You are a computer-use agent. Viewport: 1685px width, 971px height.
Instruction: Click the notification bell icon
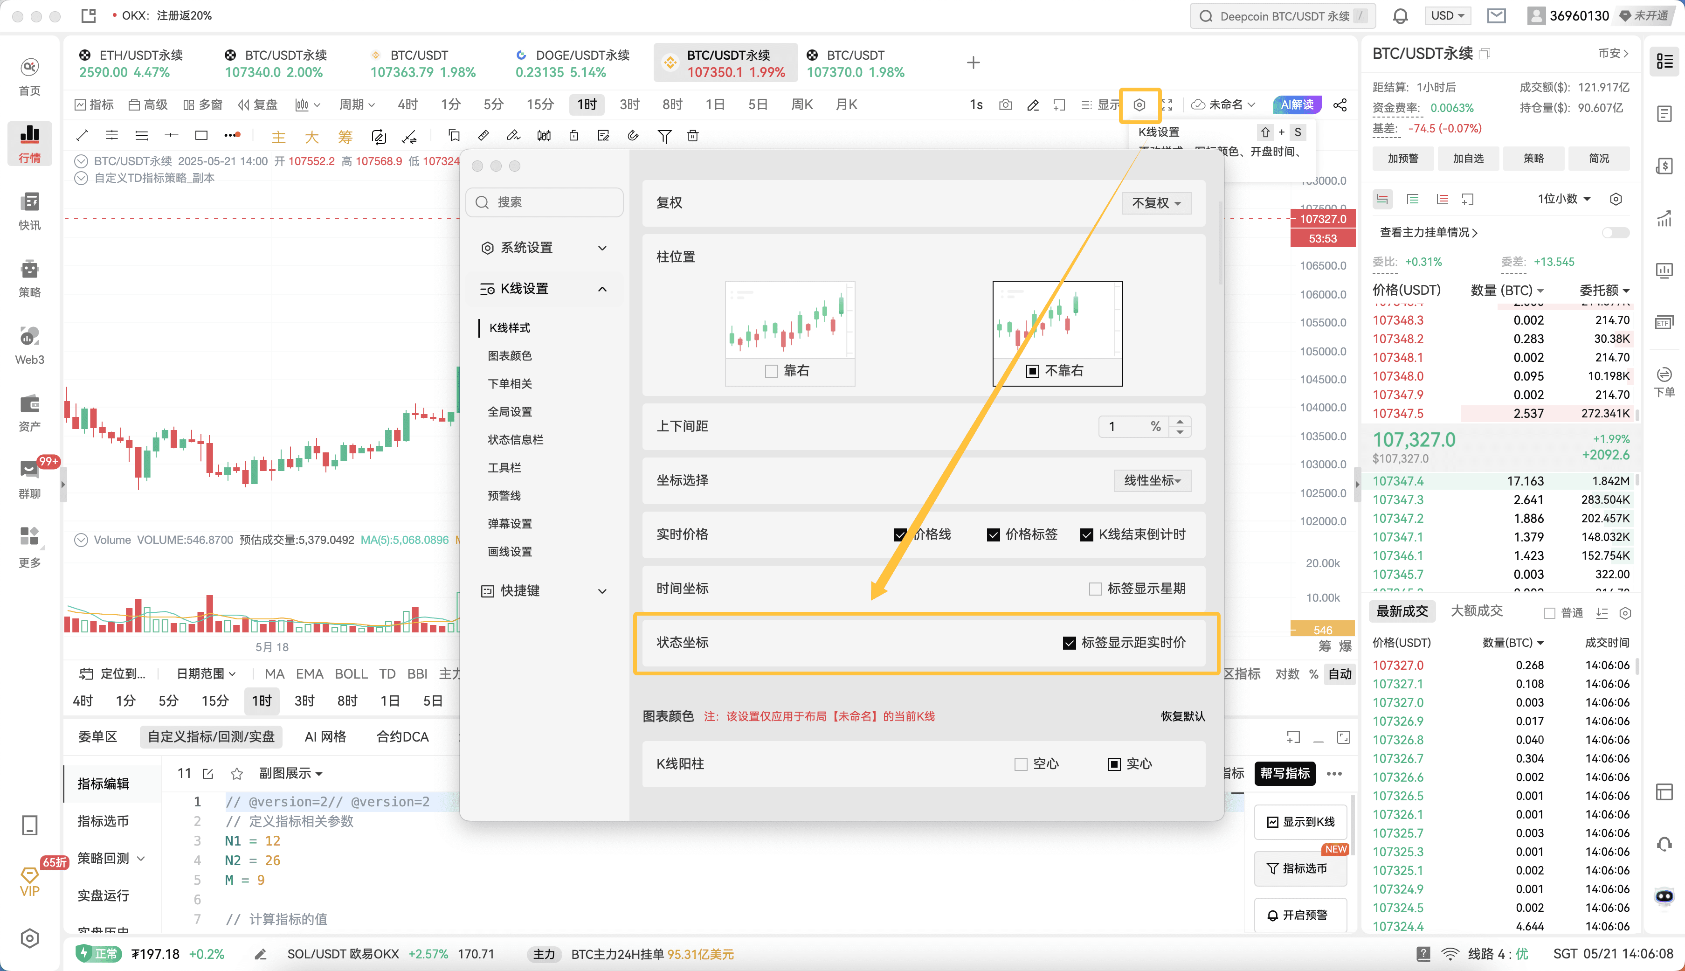pos(1401,15)
